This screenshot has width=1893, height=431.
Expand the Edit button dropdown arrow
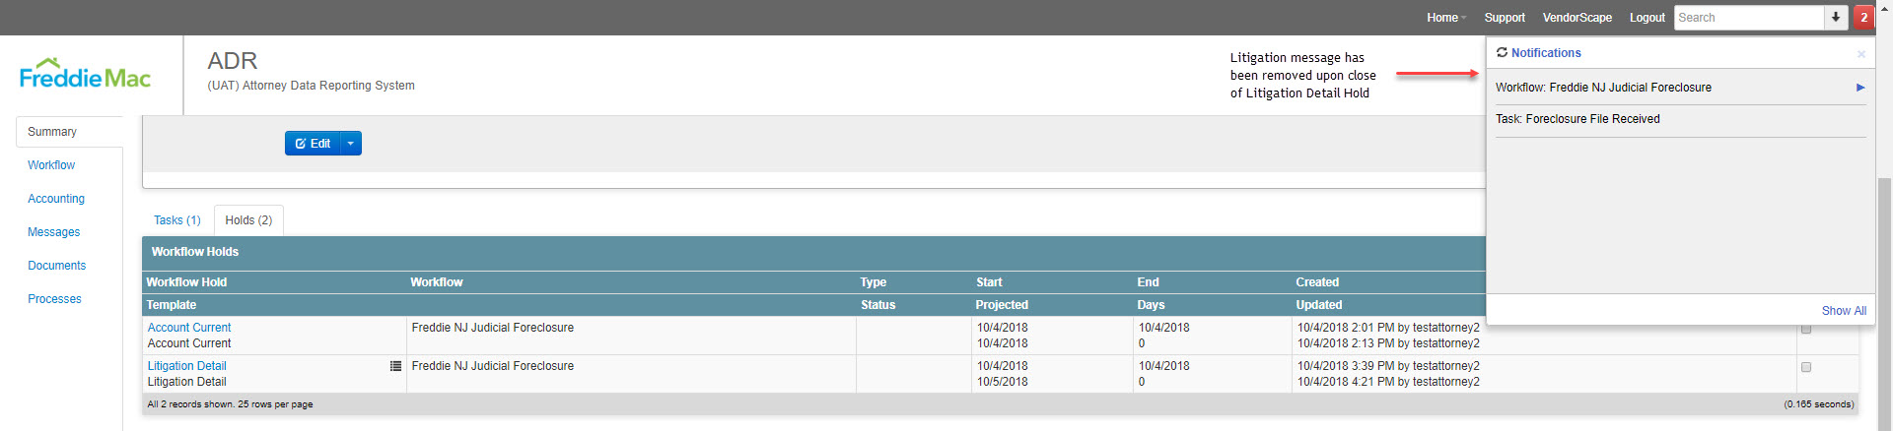[x=351, y=144]
